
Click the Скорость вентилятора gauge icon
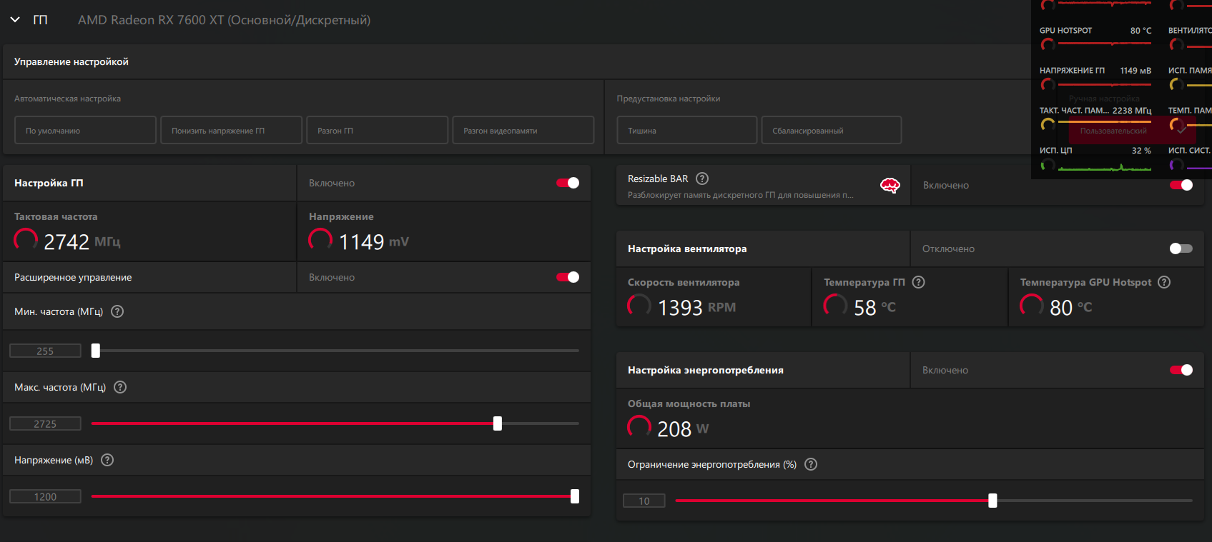coord(639,305)
